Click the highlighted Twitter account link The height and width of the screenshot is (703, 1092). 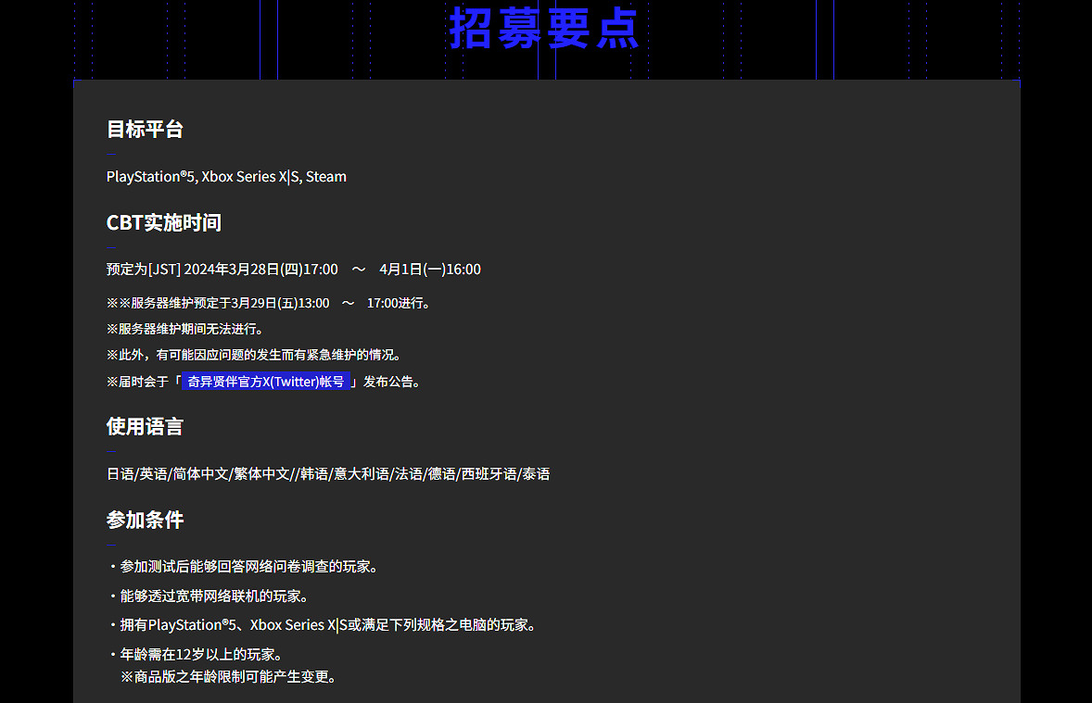[265, 381]
